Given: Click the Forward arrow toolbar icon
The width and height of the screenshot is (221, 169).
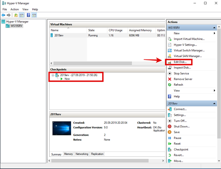Looking at the screenshot, I should coord(8,15).
